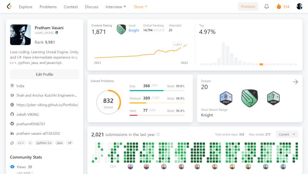Click the Knight level badge icon
This screenshot has width=308, height=174.
pos(121,29)
